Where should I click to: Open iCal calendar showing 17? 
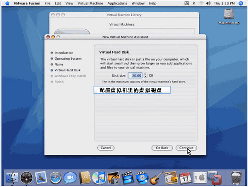185,178
